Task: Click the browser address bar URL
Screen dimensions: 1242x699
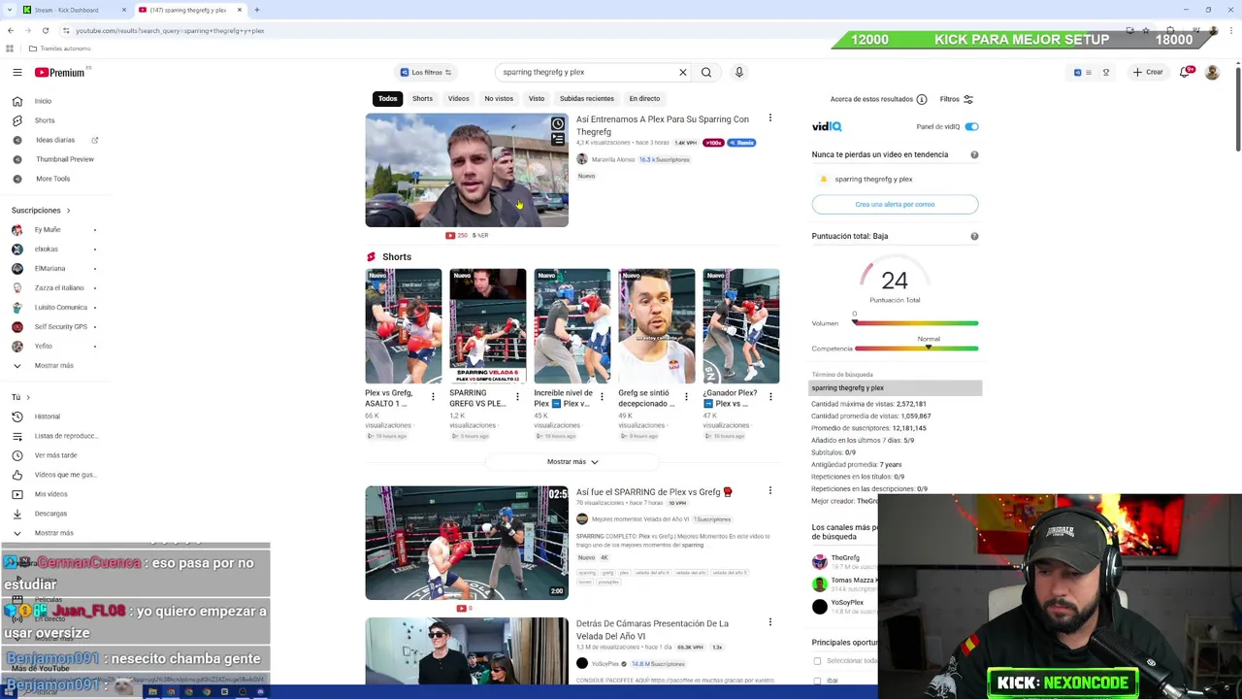Action: [x=170, y=31]
